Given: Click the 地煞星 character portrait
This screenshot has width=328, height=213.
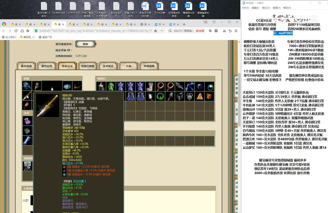Looking at the screenshot, I should 27,166.
